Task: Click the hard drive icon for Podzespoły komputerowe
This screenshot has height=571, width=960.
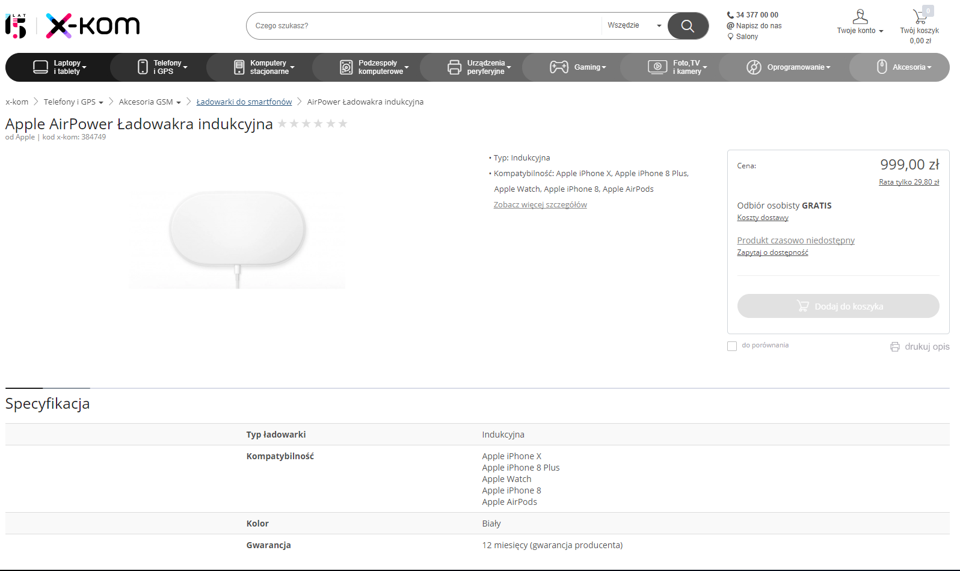Action: [346, 67]
